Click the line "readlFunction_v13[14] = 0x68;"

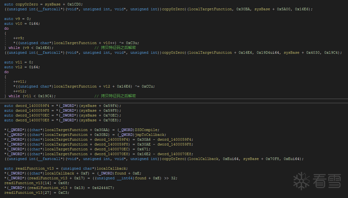point(37,183)
